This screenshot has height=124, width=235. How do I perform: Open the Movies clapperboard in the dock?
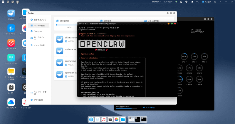110,120
